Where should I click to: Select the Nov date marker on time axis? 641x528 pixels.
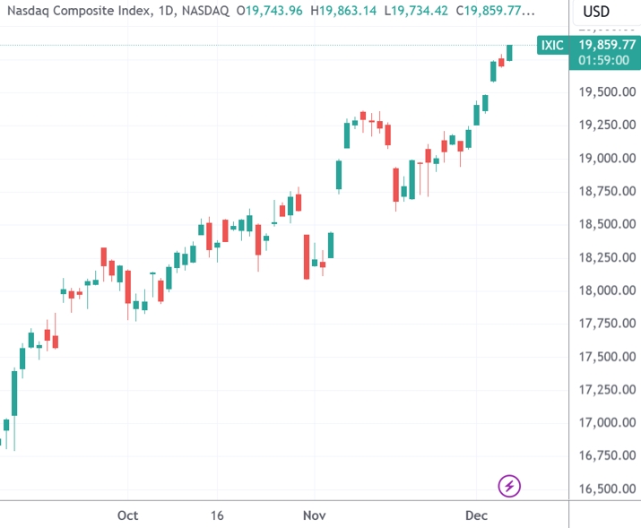tap(315, 515)
